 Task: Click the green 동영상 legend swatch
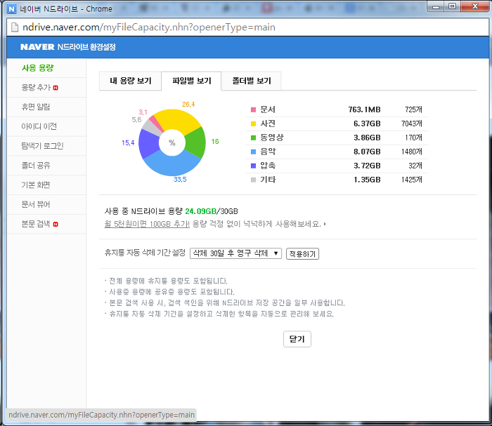pos(254,138)
